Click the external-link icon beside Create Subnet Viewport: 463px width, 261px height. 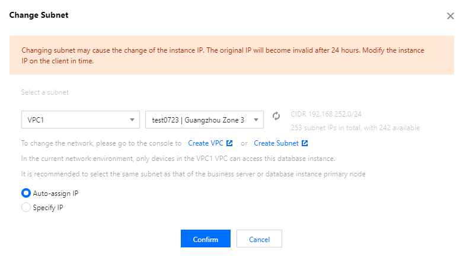tap(305, 143)
